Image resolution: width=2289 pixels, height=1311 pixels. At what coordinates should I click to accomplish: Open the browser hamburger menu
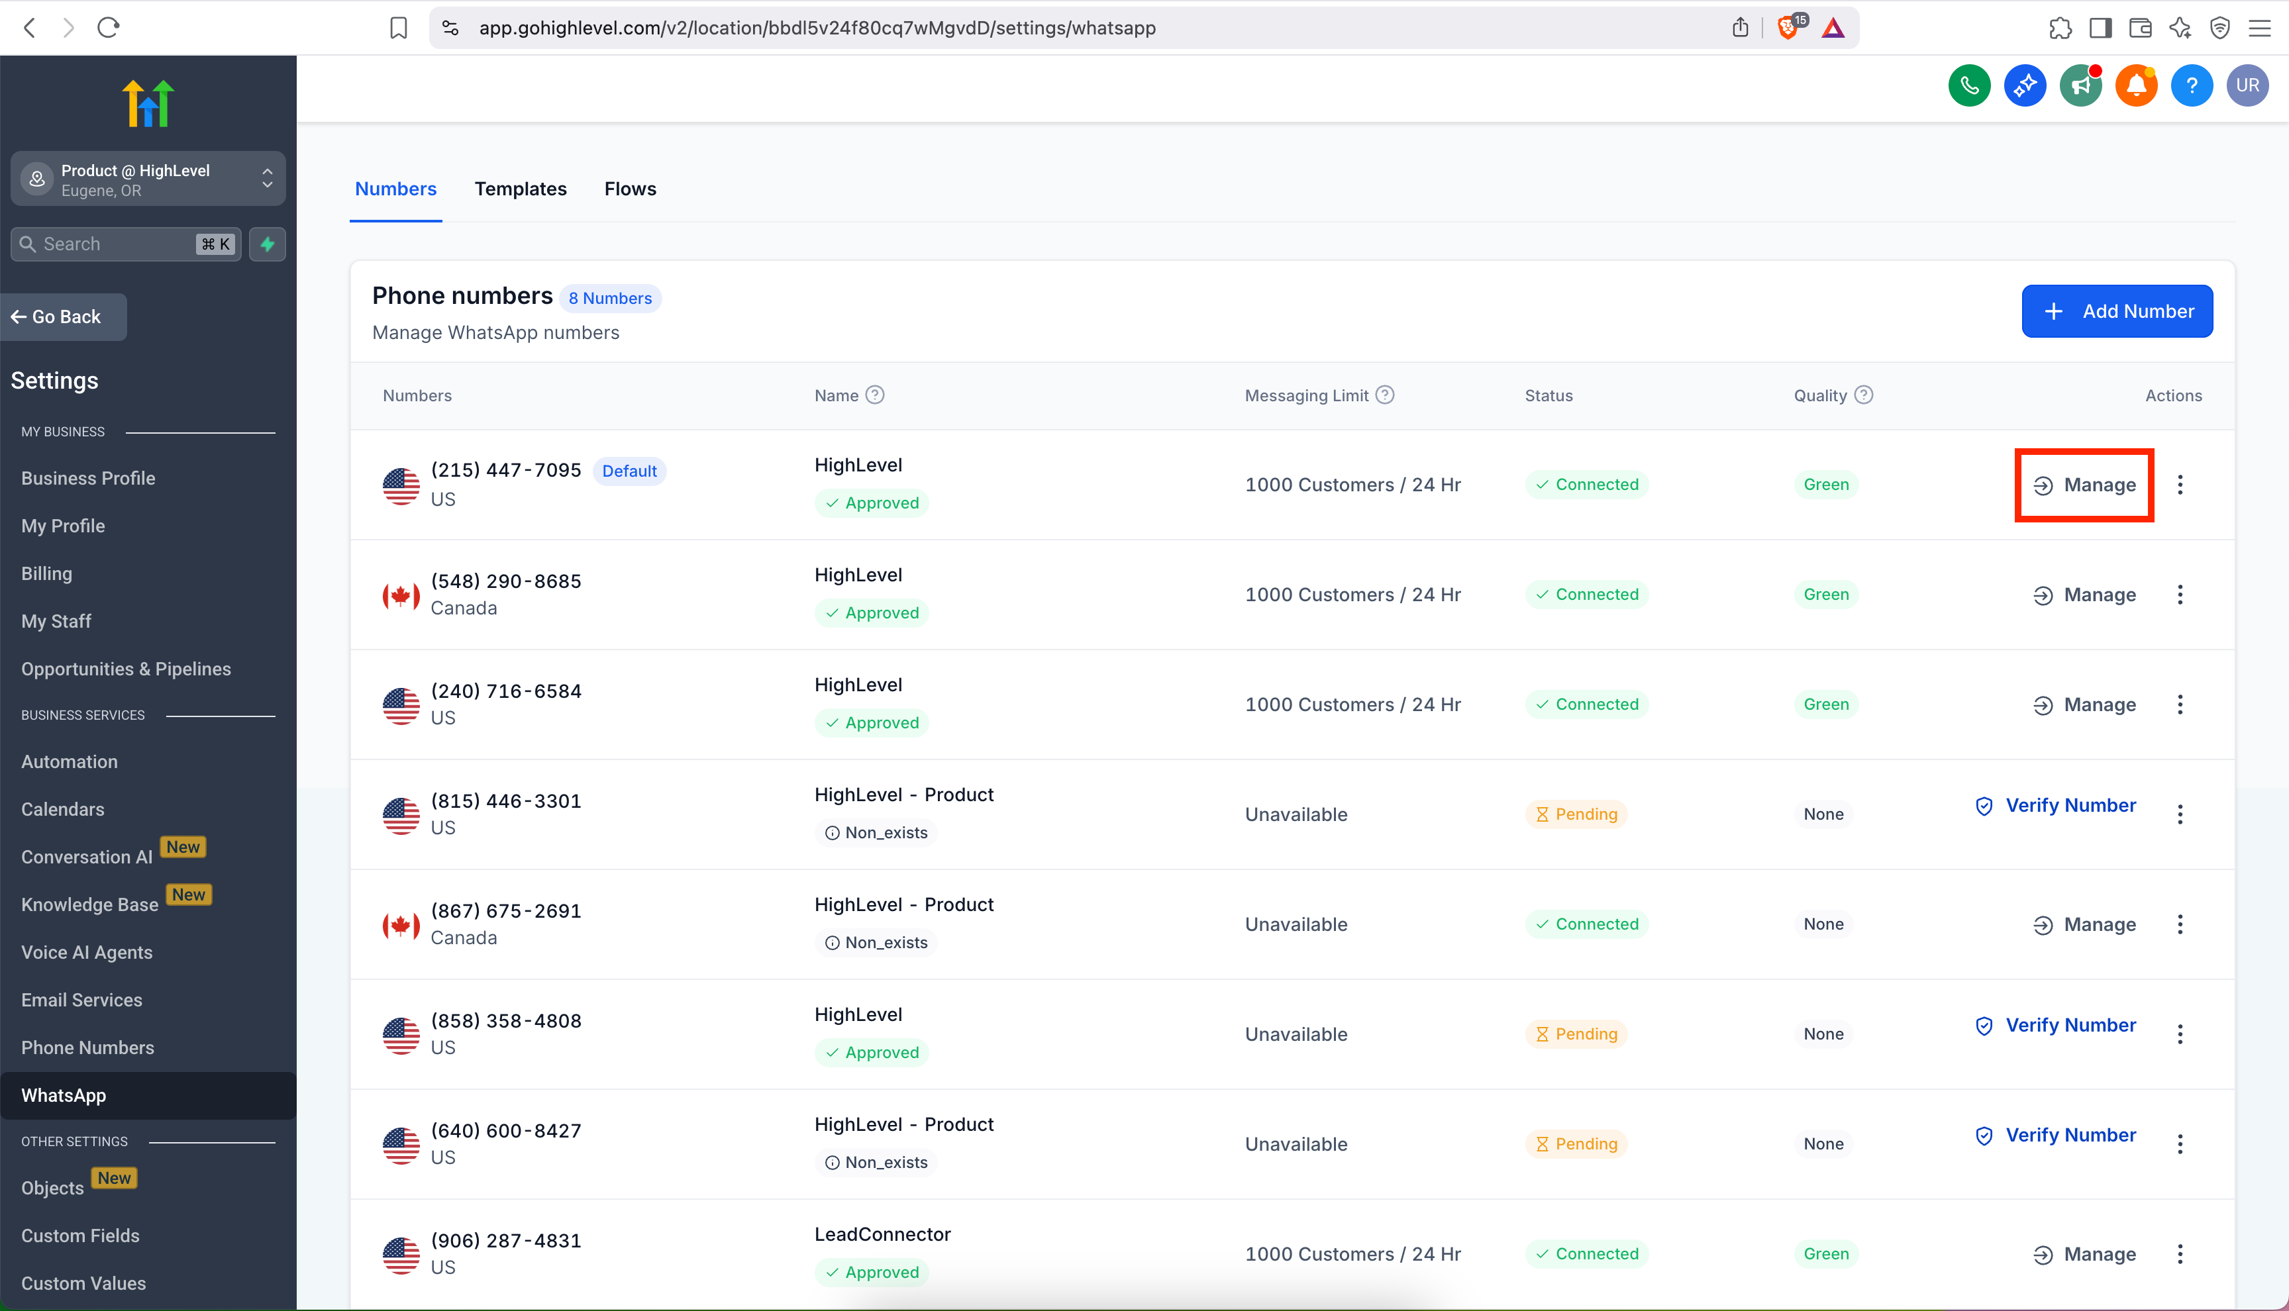point(2259,28)
